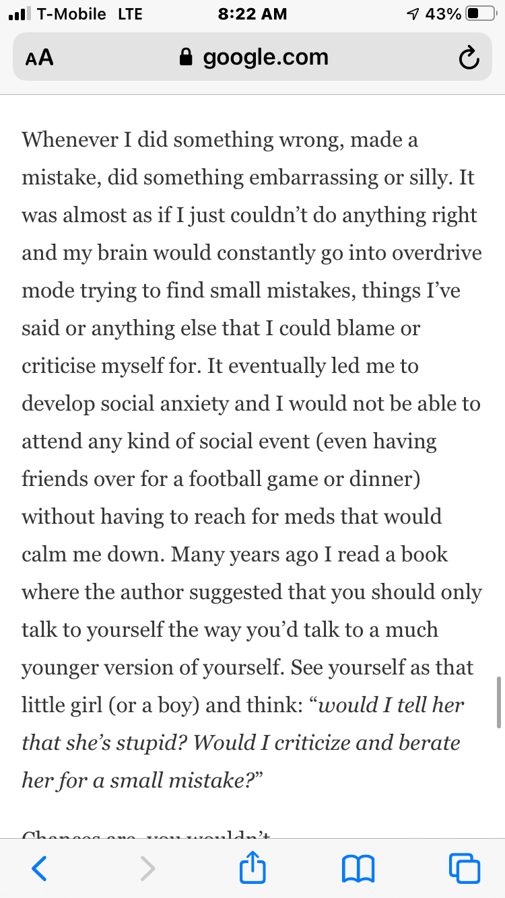Image resolution: width=505 pixels, height=898 pixels.
Task: Tap the T-Mobile LTE carrier label
Action: pos(90,13)
